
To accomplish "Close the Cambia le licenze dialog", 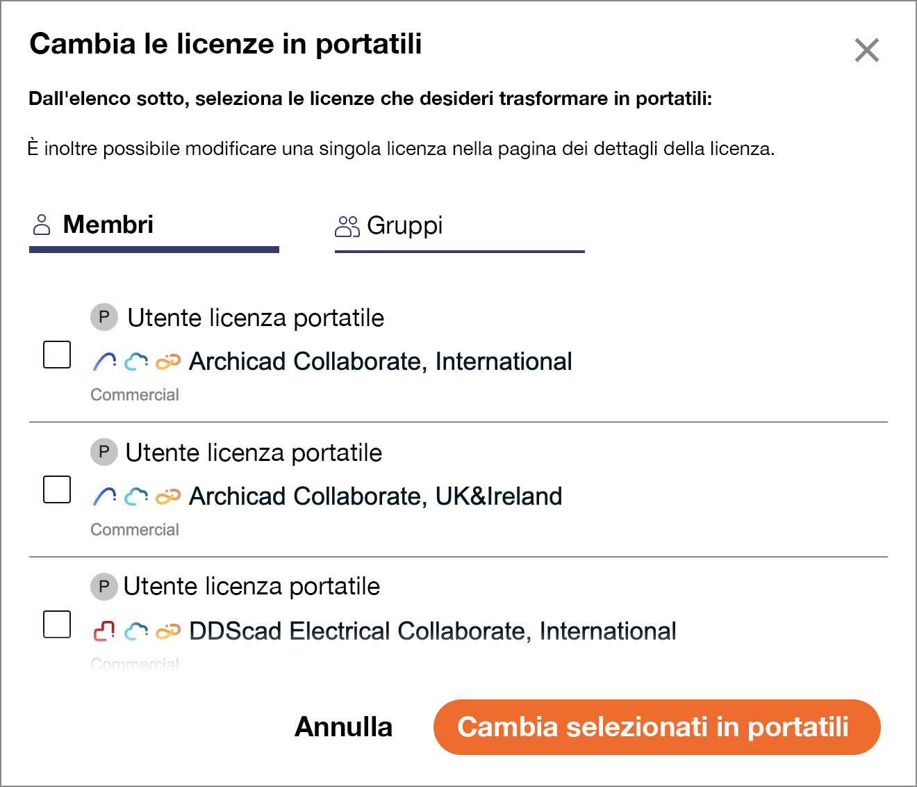I will tap(866, 50).
